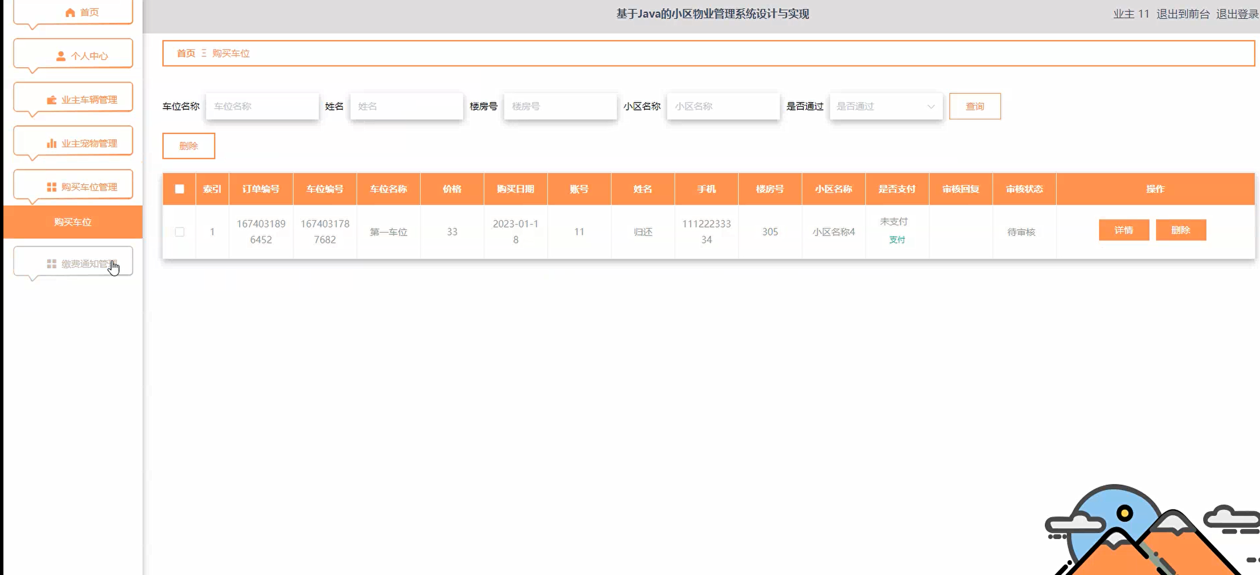Click the bar chart icon for 业主宠物管理

(52, 143)
